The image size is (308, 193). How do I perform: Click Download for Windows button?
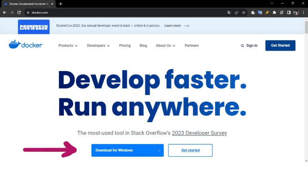pos(123,150)
